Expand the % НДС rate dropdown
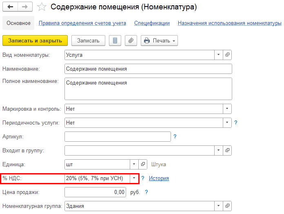This screenshot has height=214, width=284. coord(133,178)
